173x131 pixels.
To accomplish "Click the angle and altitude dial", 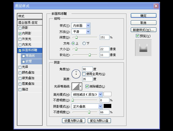I will (x=76, y=74).
